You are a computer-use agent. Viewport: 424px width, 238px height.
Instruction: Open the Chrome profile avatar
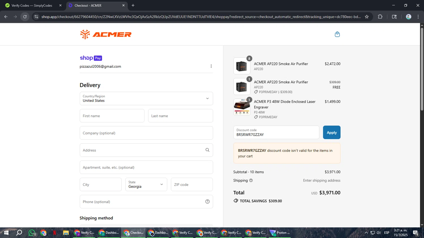click(408, 17)
